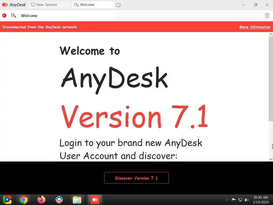Click the red Version 7.1 heading
Image resolution: width=273 pixels, height=205 pixels.
(x=135, y=117)
